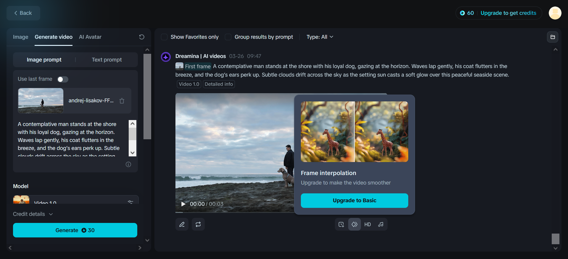Toggle the Use last frame switch
Viewport: 568px width, 259px height.
(x=63, y=79)
